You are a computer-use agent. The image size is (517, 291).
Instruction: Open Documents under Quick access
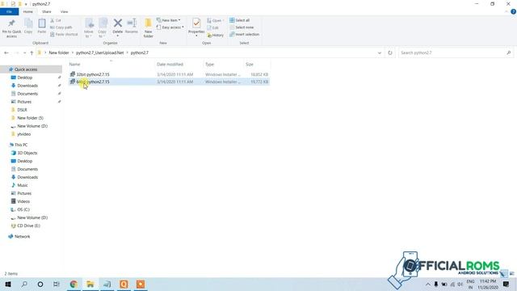point(27,94)
